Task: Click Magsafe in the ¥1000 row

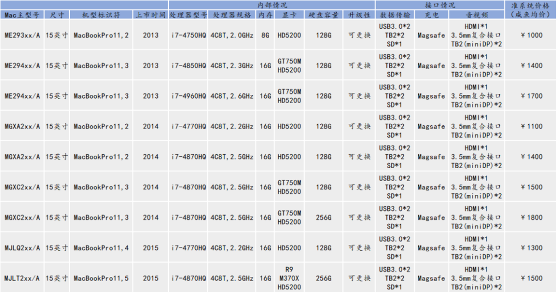Action: [x=431, y=35]
